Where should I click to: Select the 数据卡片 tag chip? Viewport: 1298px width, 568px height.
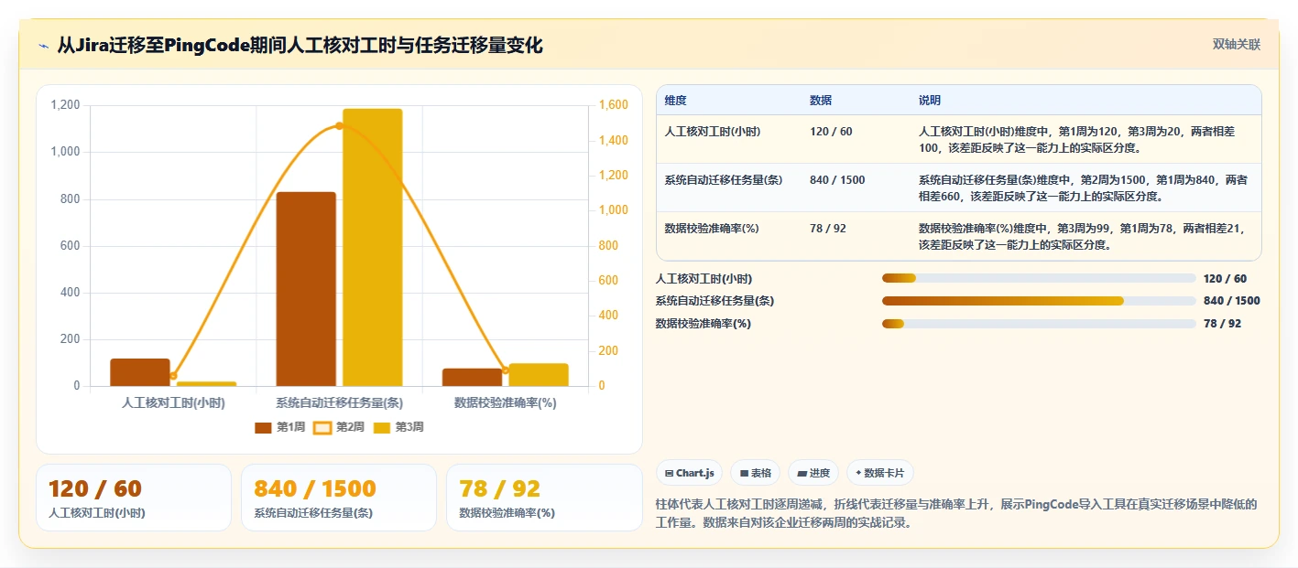(x=879, y=473)
